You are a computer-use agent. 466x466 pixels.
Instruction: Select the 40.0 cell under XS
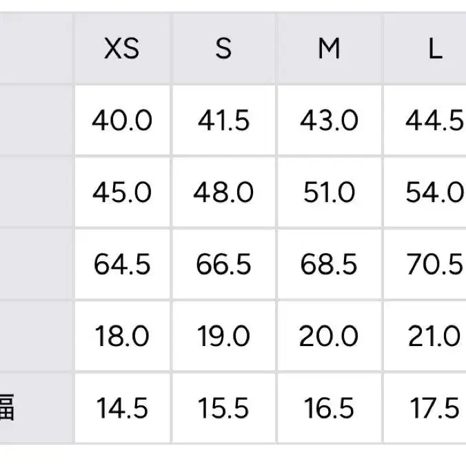122,121
